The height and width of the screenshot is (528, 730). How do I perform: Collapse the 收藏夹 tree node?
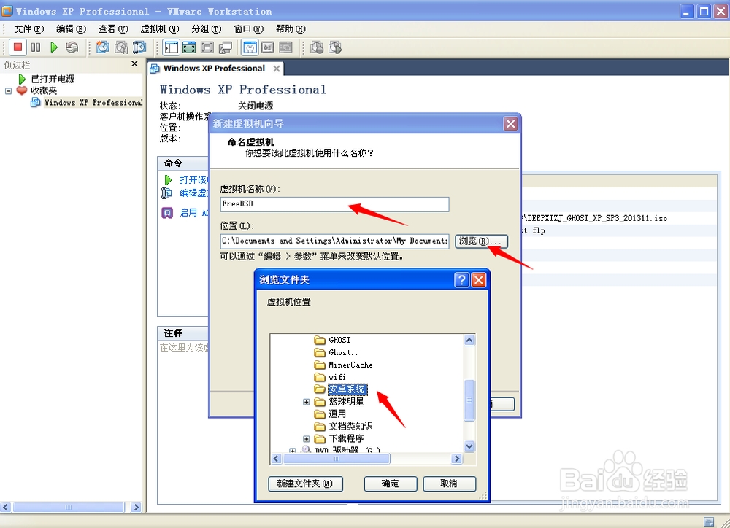(x=8, y=90)
